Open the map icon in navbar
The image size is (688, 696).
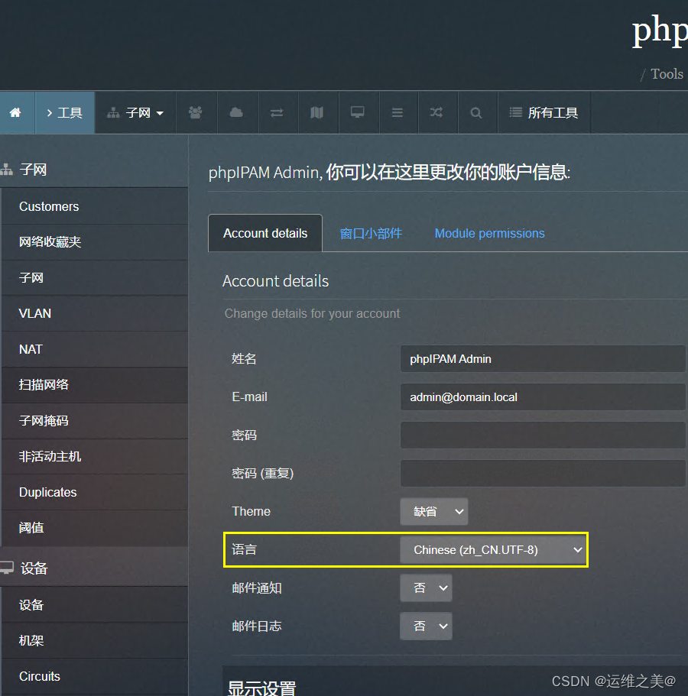[316, 113]
